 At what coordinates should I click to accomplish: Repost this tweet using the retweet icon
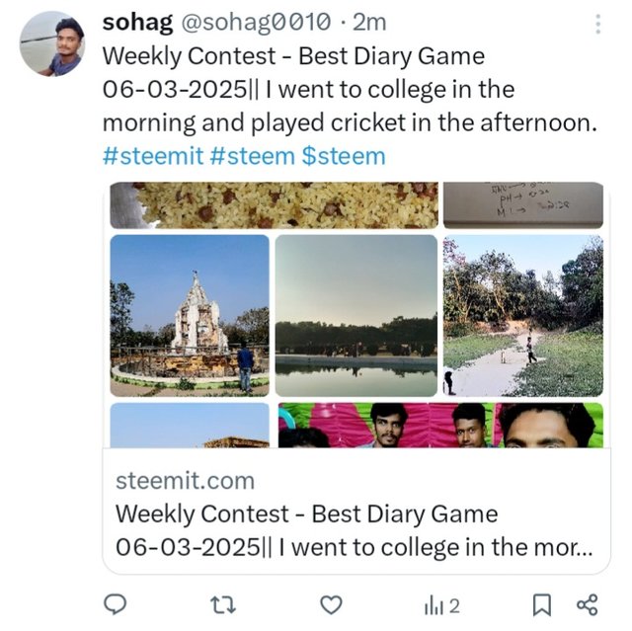tap(222, 603)
